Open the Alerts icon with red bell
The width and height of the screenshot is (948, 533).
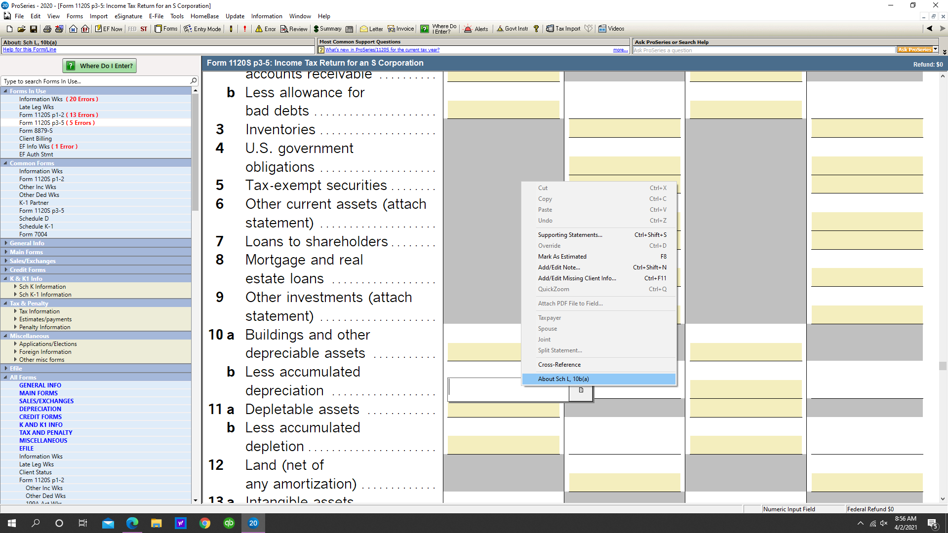pos(475,29)
